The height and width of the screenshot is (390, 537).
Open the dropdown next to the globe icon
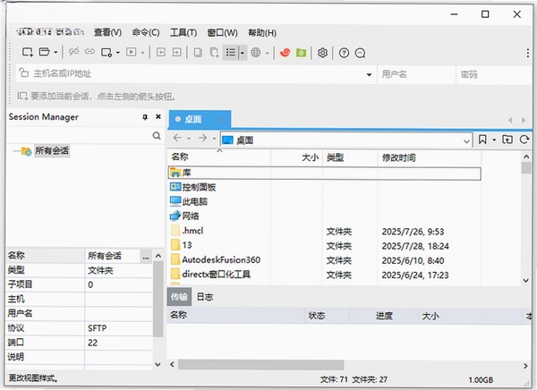pos(267,53)
